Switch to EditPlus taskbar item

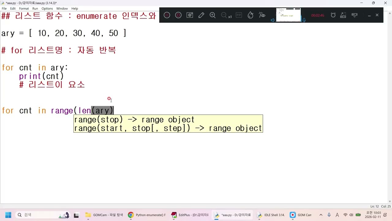190,215
